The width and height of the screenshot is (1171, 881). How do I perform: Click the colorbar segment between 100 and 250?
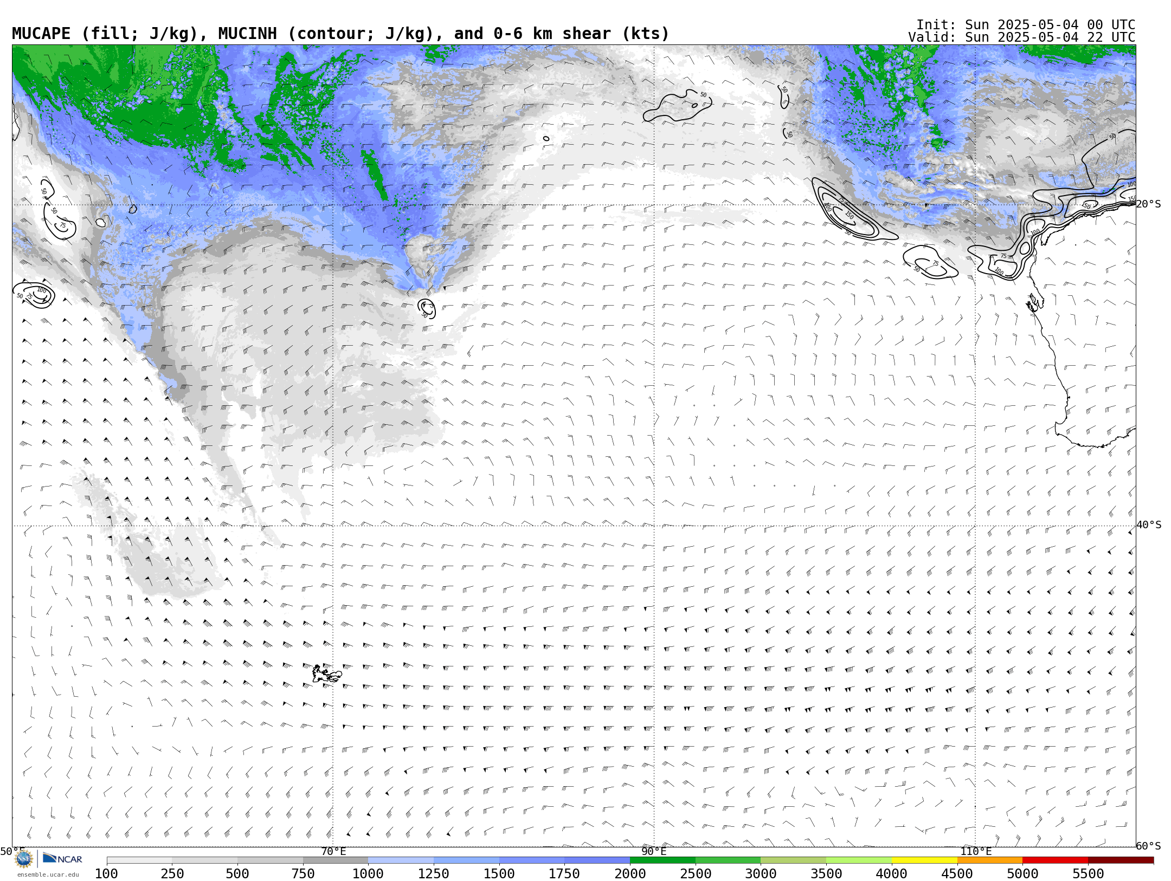pyautogui.click(x=139, y=860)
